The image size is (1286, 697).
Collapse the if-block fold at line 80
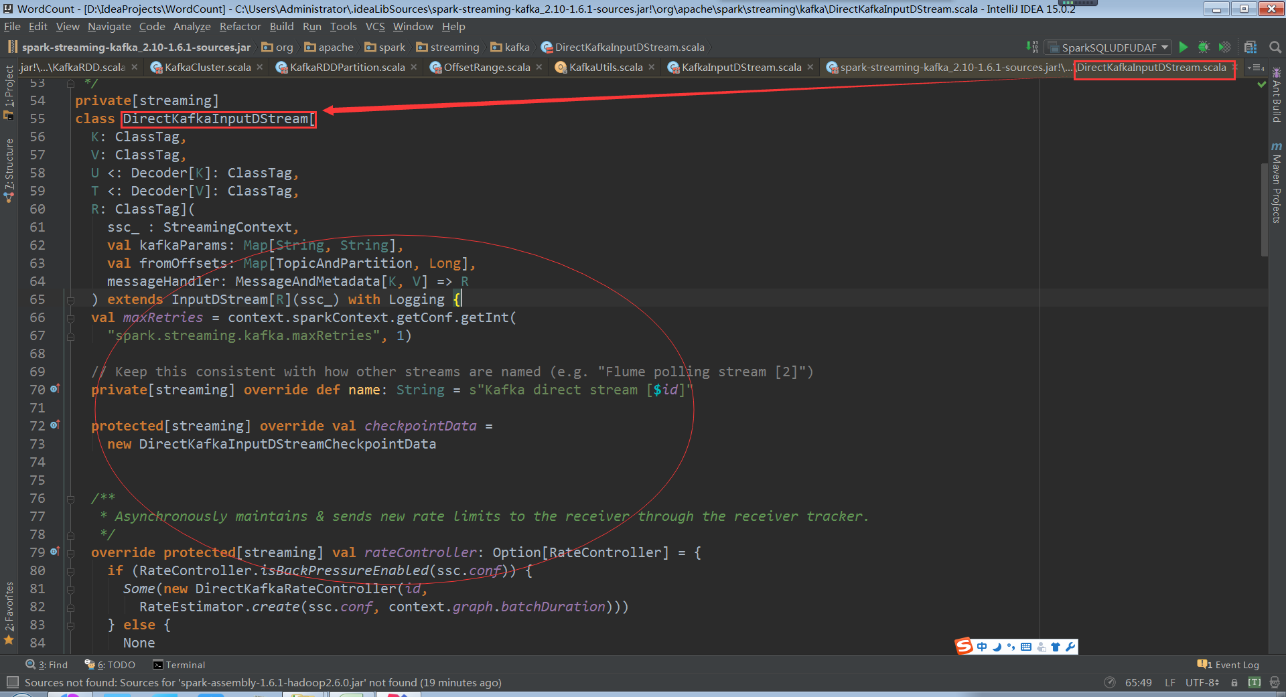pyautogui.click(x=70, y=570)
